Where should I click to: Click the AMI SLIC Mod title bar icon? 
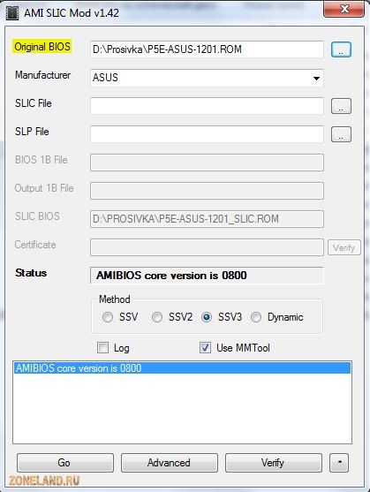[x=12, y=13]
